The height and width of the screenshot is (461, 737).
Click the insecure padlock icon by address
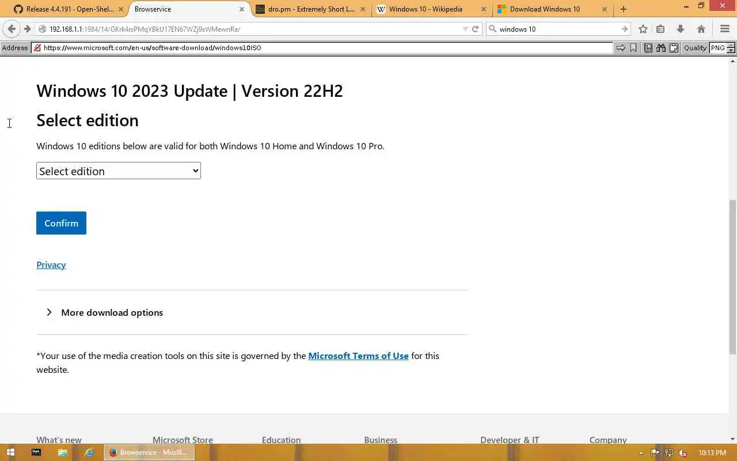(37, 48)
